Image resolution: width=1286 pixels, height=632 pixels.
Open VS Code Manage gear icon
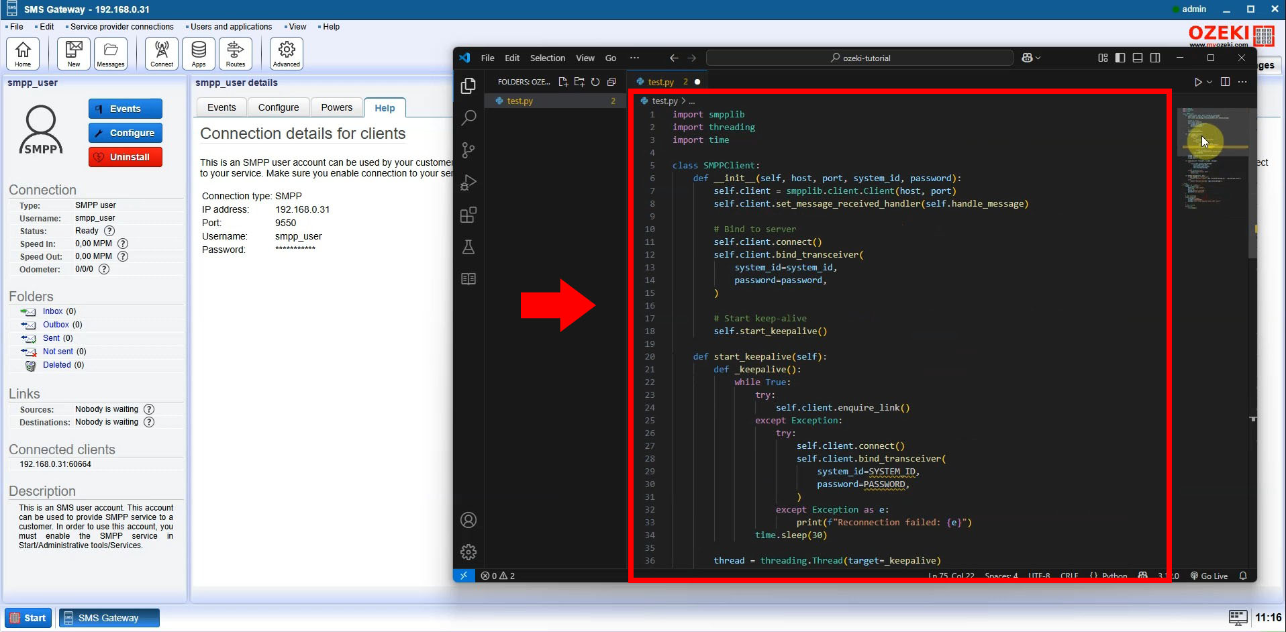(468, 552)
